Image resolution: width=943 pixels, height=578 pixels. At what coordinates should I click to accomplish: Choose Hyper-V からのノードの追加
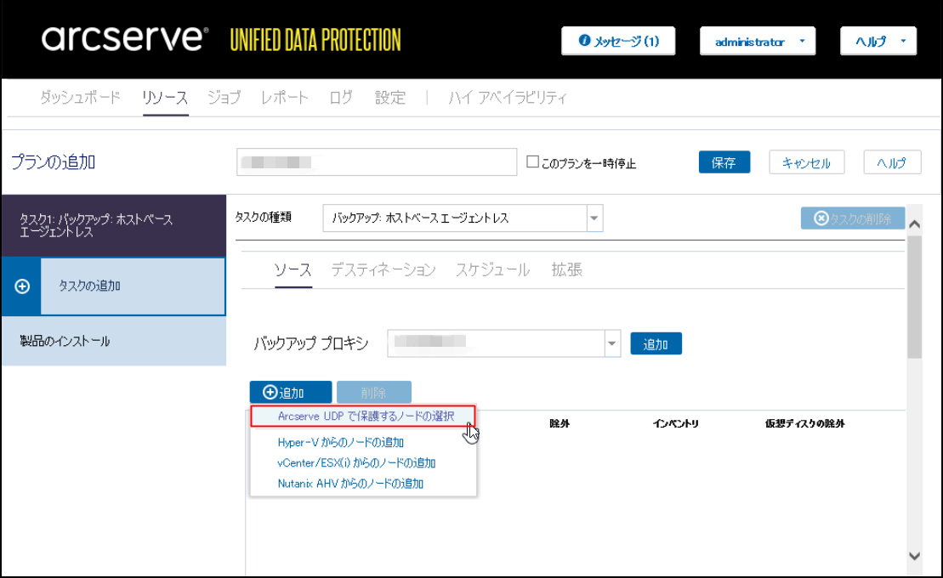(340, 442)
